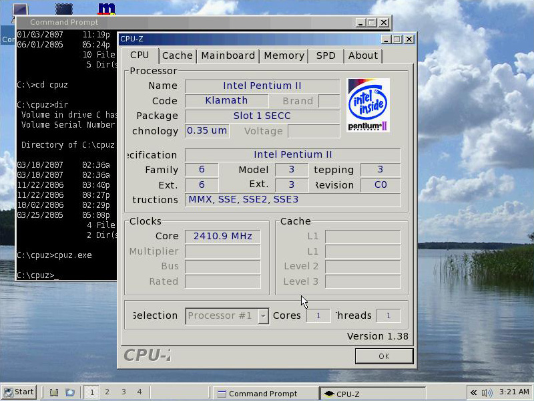Open the Mainboard tab

(228, 55)
